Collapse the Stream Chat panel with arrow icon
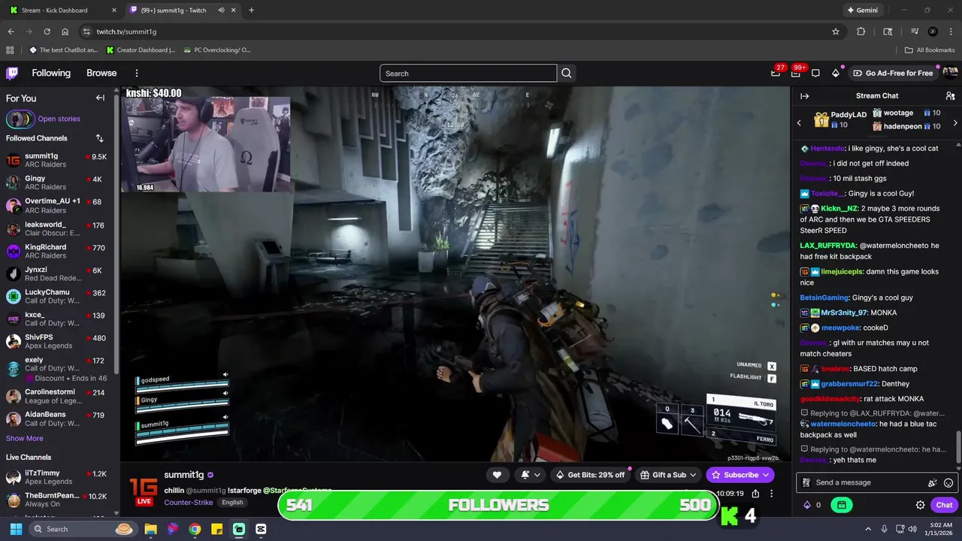 (x=804, y=96)
